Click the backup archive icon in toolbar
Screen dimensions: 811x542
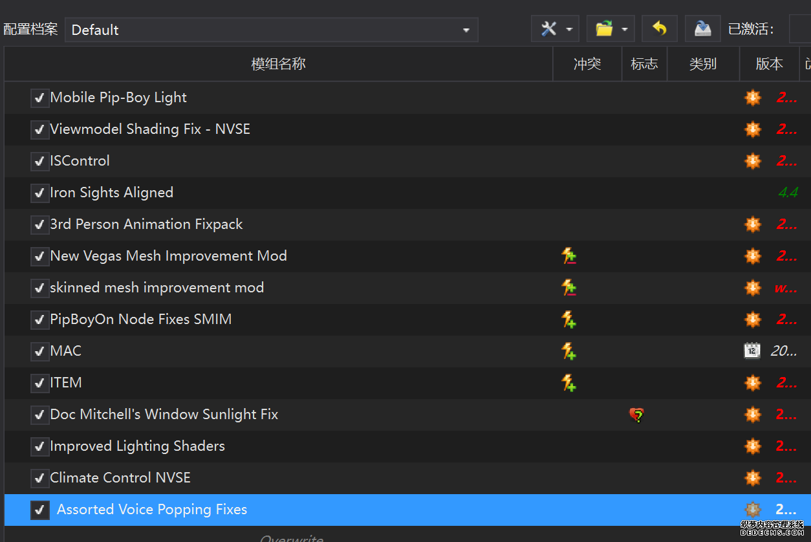point(702,29)
